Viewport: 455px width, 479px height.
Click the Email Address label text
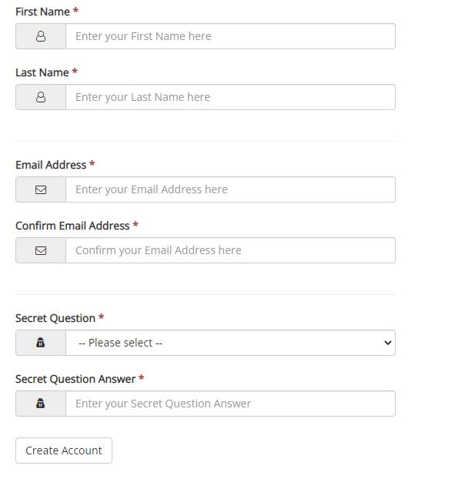pyautogui.click(x=51, y=165)
